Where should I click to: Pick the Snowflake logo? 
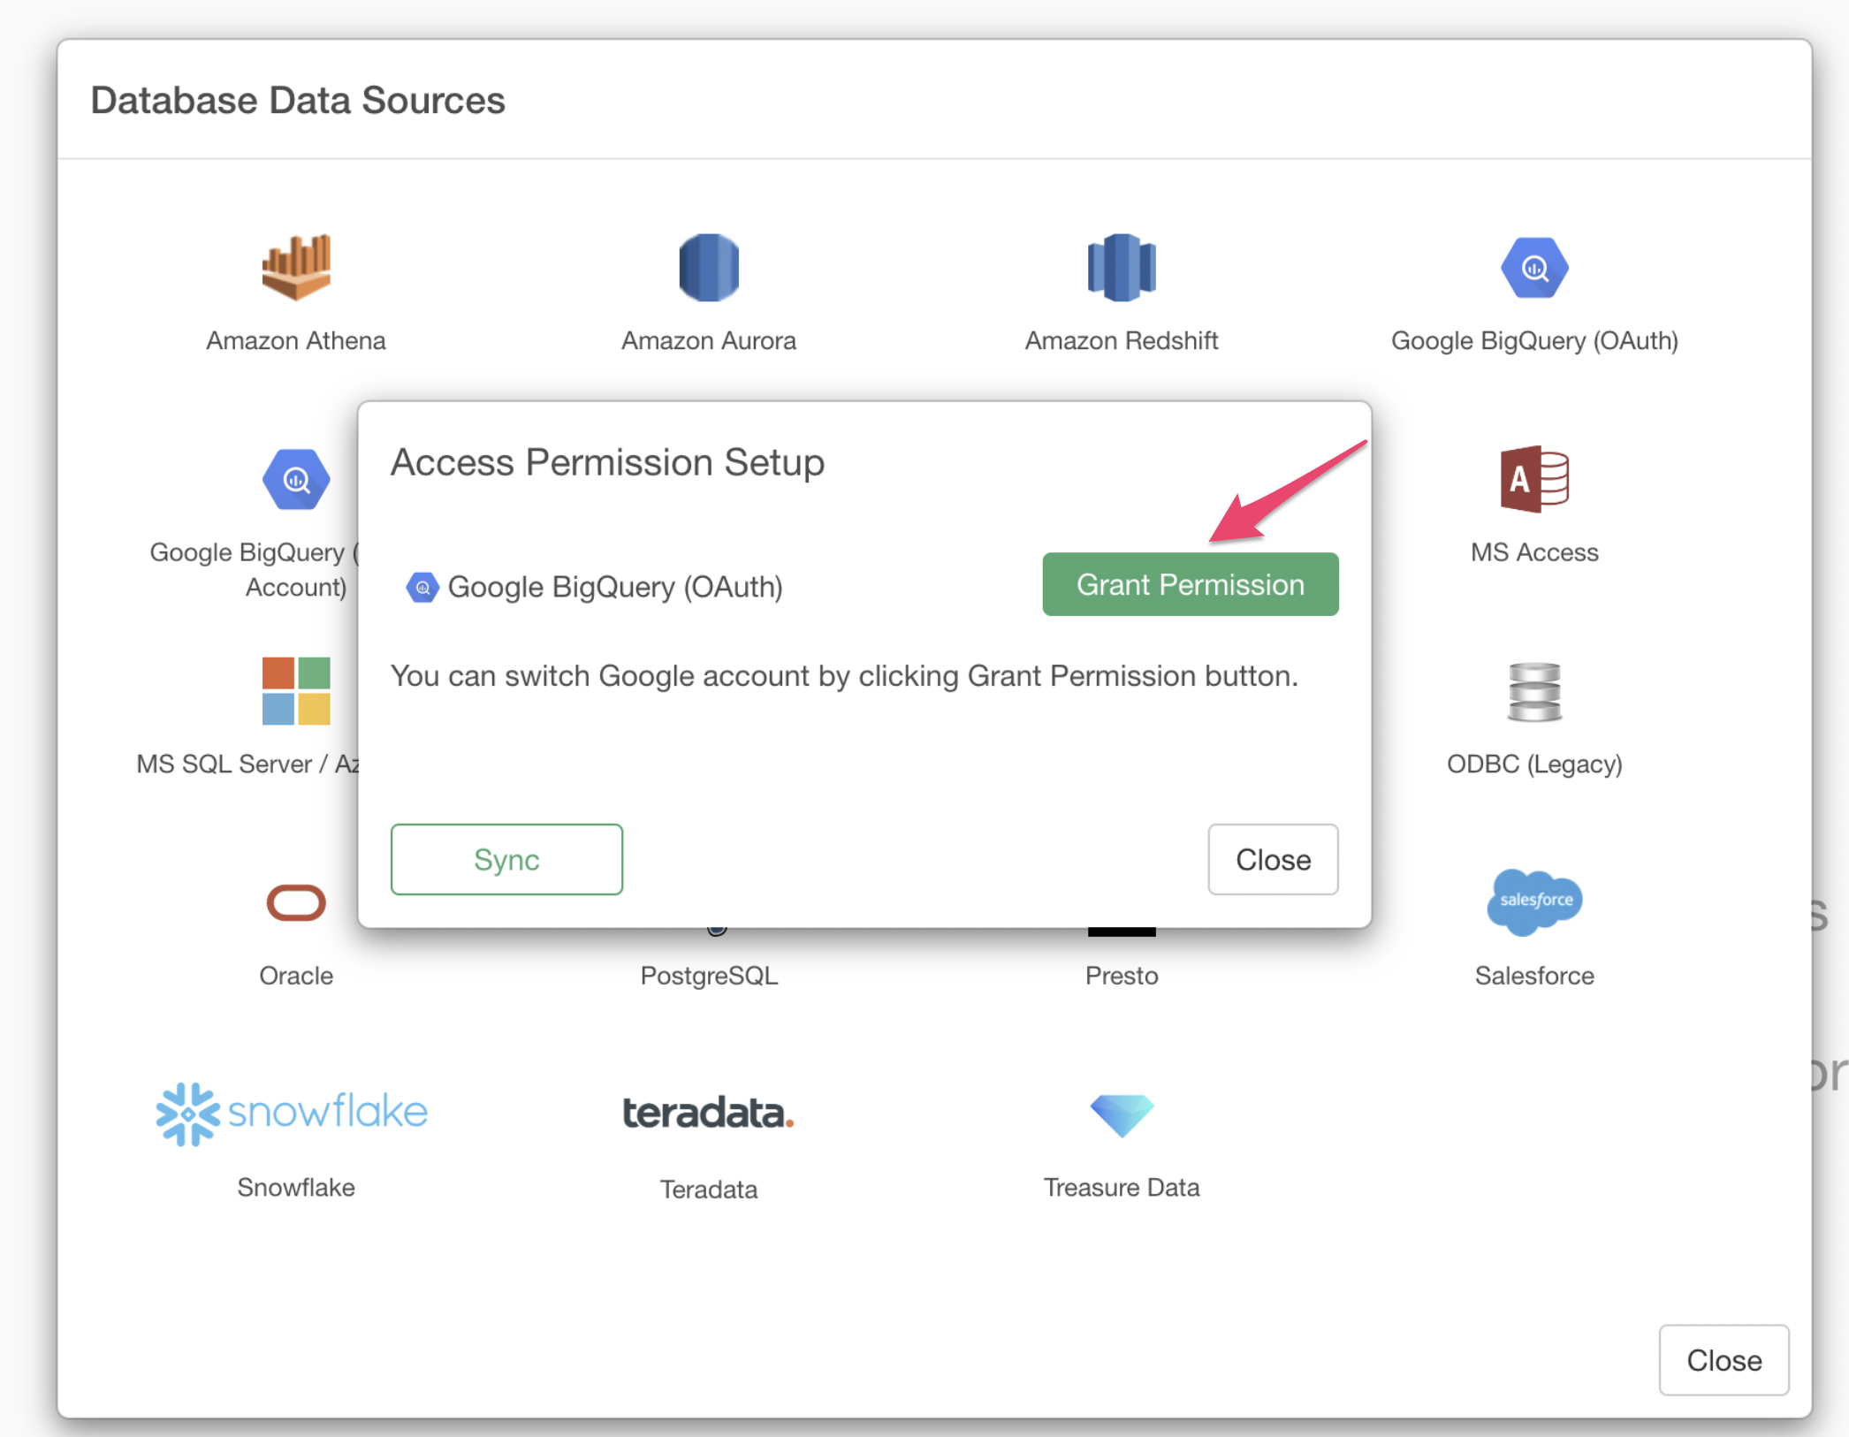click(x=293, y=1114)
